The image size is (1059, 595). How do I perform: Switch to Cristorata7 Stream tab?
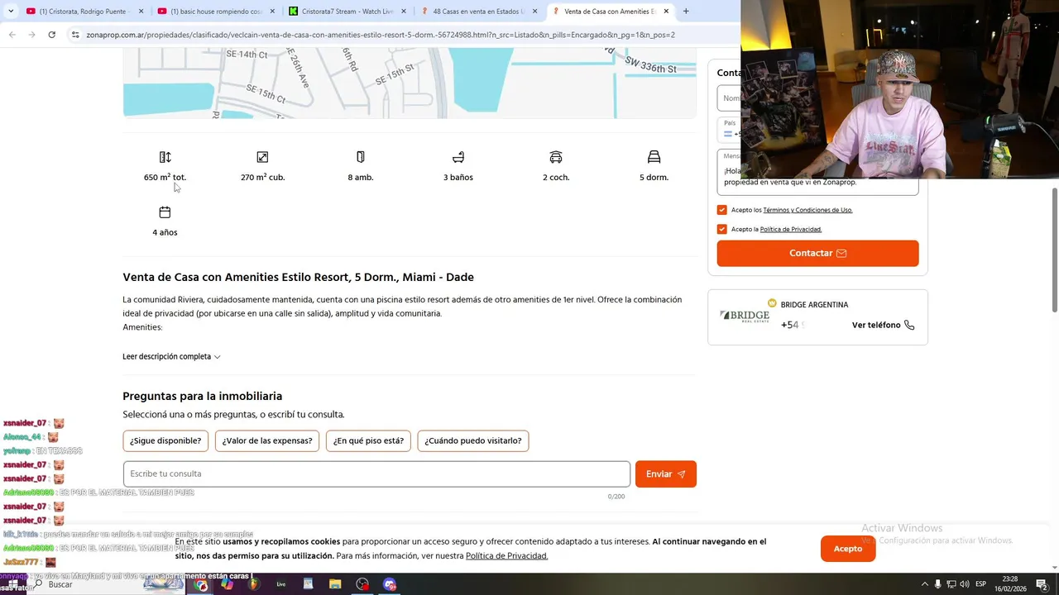coord(347,12)
